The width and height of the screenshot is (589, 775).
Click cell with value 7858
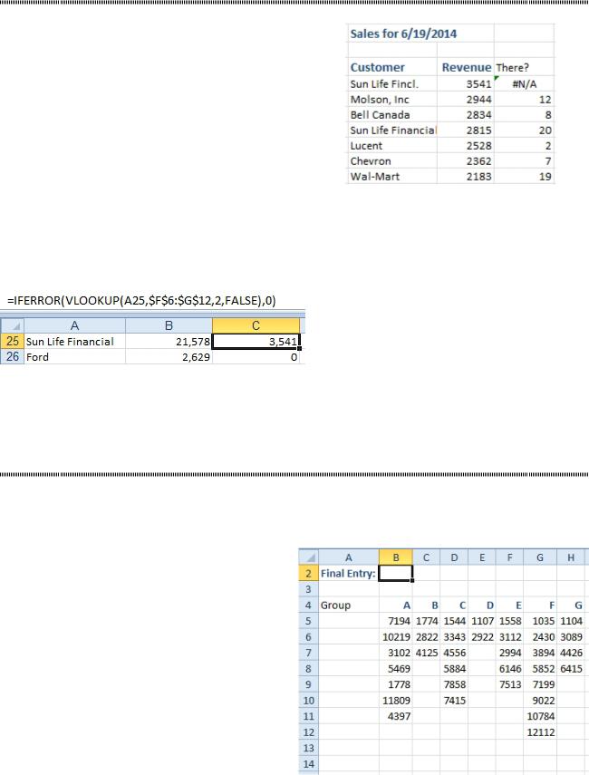(x=454, y=684)
